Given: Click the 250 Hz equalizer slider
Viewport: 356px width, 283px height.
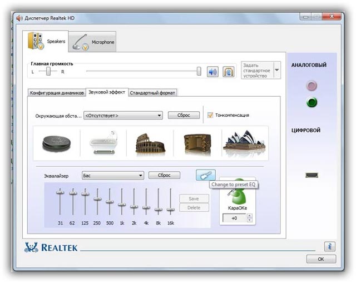Looking at the screenshot, I should tap(97, 199).
